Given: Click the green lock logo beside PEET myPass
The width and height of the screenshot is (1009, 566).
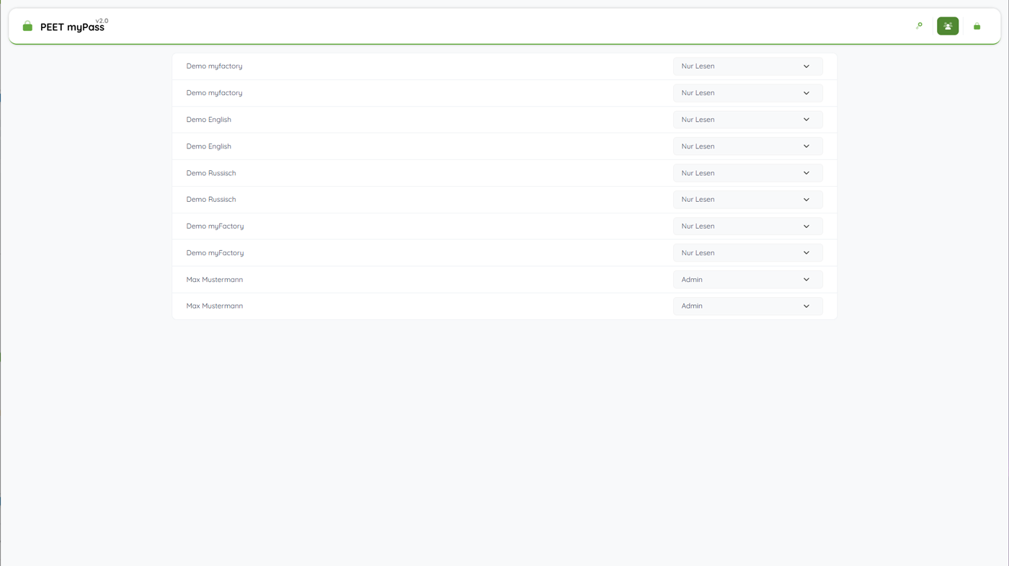Looking at the screenshot, I should point(27,27).
